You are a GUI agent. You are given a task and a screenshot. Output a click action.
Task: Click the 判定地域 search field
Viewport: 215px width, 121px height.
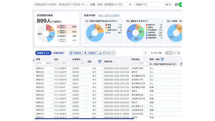point(139,63)
